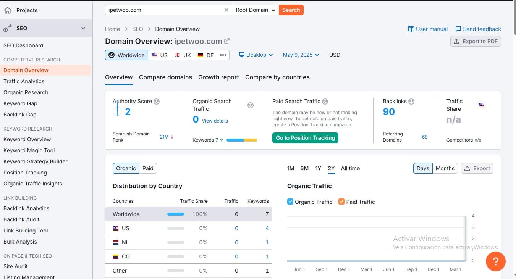This screenshot has height=279, width=516.
Task: Click Go to Position Tracking button
Action: [x=305, y=138]
